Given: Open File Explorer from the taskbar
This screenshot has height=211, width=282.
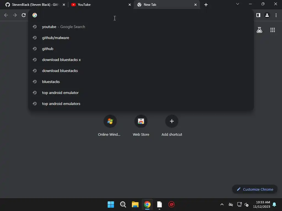Looking at the screenshot, I should [135, 204].
